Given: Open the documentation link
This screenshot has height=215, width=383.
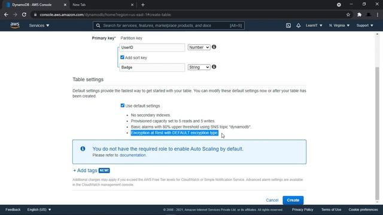Looking at the screenshot, I should coord(132,155).
